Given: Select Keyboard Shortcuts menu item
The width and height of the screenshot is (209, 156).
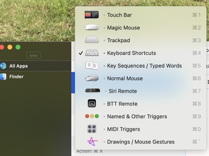Looking at the screenshot, I should pos(141,53).
